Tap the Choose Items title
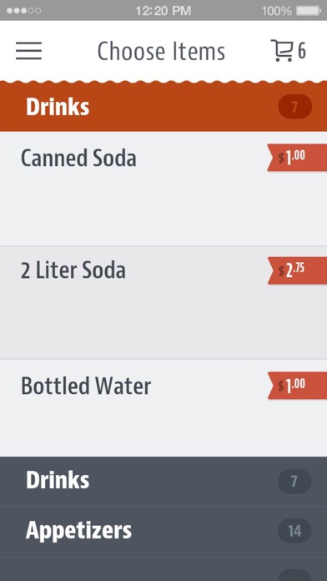 pos(161,51)
